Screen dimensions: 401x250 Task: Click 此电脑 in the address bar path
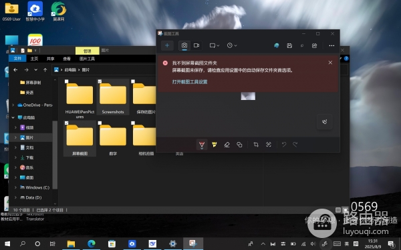pyautogui.click(x=70, y=69)
